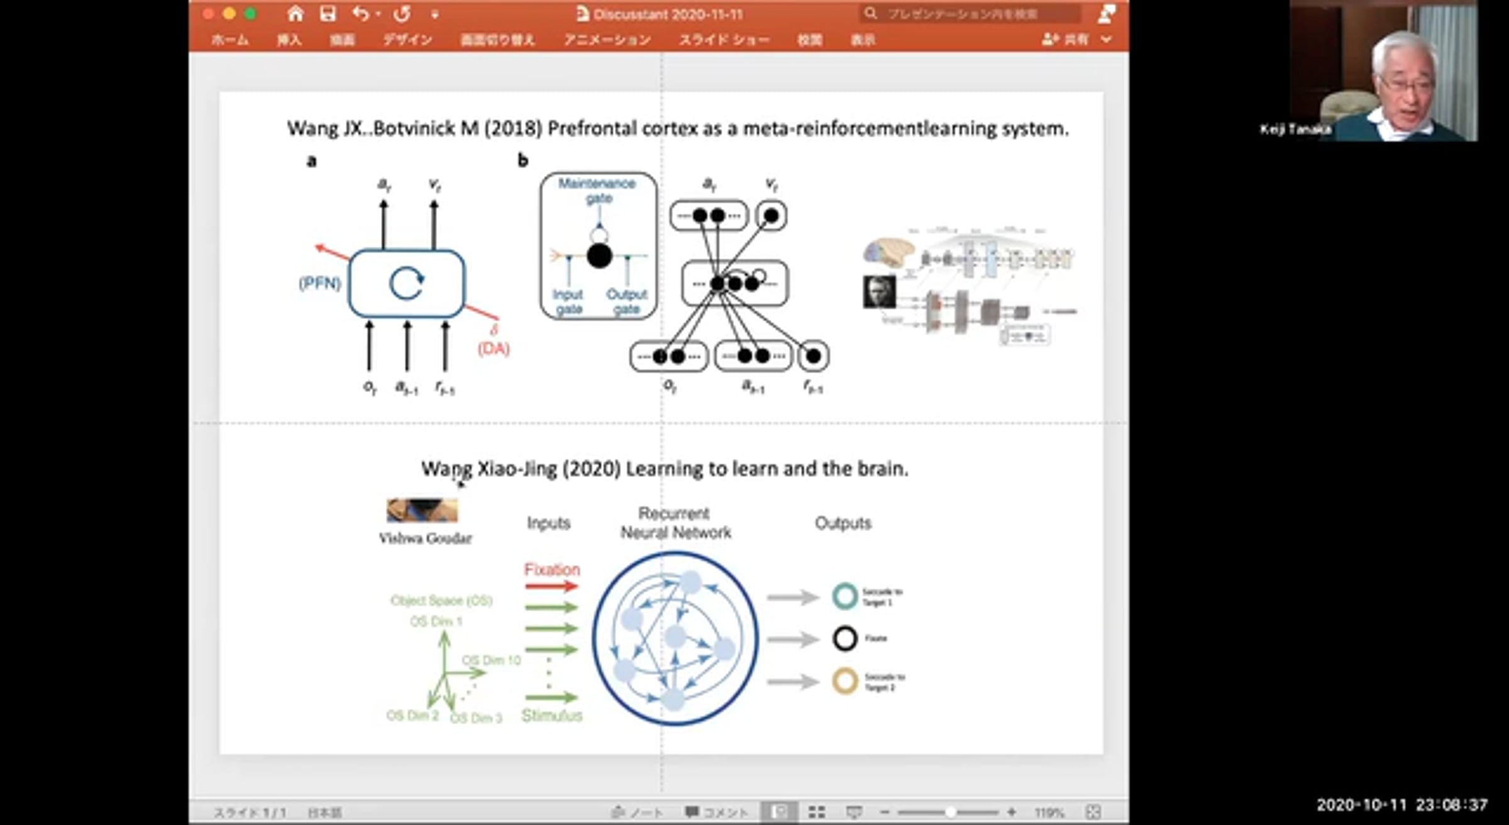Switch to slide sorter grid view
Screen dimensions: 1509x825
coord(816,812)
